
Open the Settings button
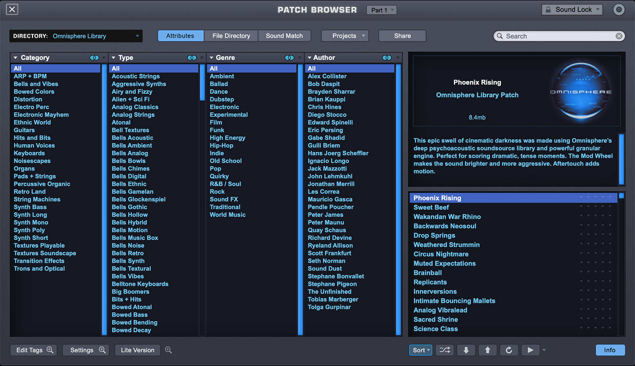(x=86, y=350)
